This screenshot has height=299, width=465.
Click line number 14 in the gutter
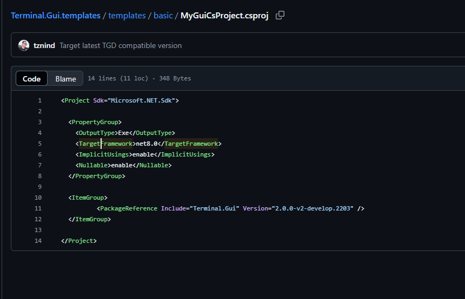(x=38, y=241)
